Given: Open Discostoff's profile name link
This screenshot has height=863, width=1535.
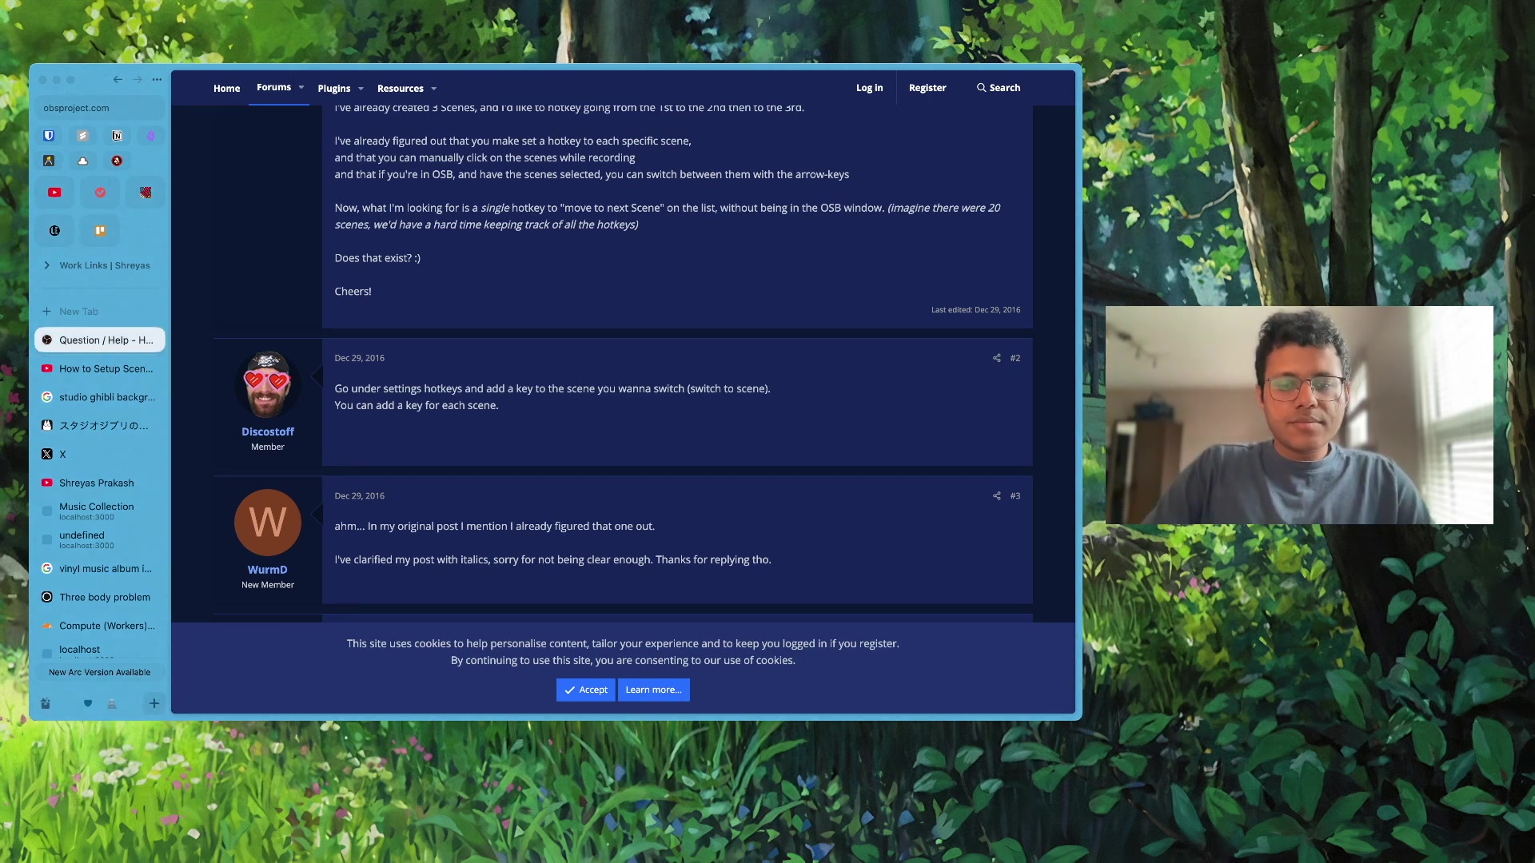Looking at the screenshot, I should tap(268, 431).
